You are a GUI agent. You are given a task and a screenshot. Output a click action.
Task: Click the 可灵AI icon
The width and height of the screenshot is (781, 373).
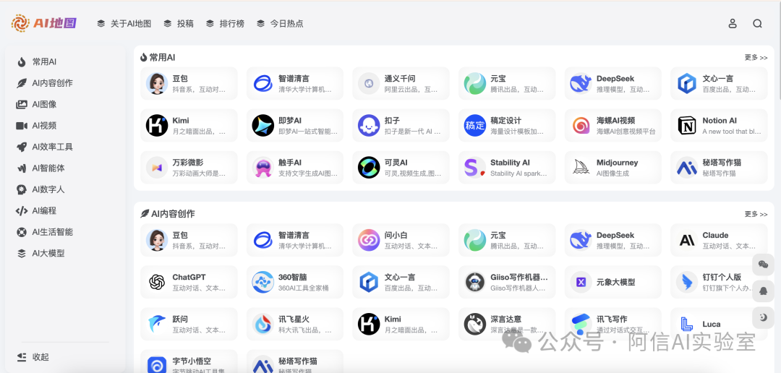[369, 167]
